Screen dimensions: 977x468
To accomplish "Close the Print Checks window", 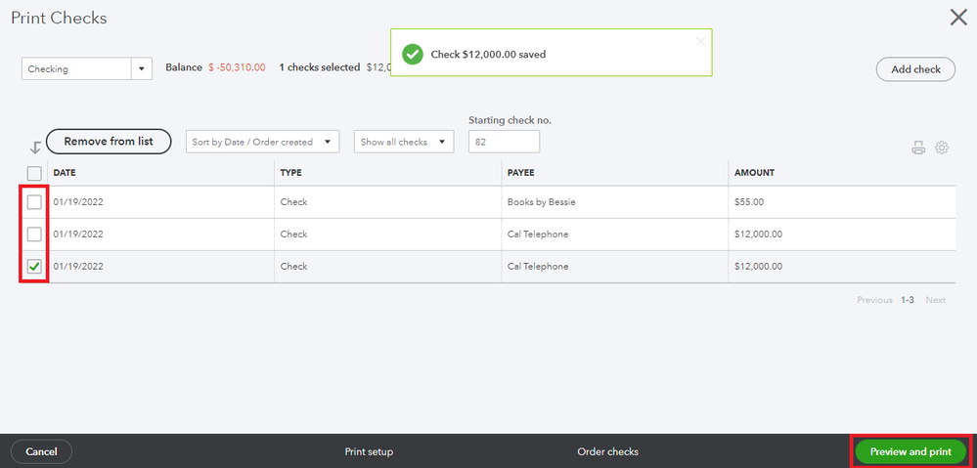I will tap(958, 17).
